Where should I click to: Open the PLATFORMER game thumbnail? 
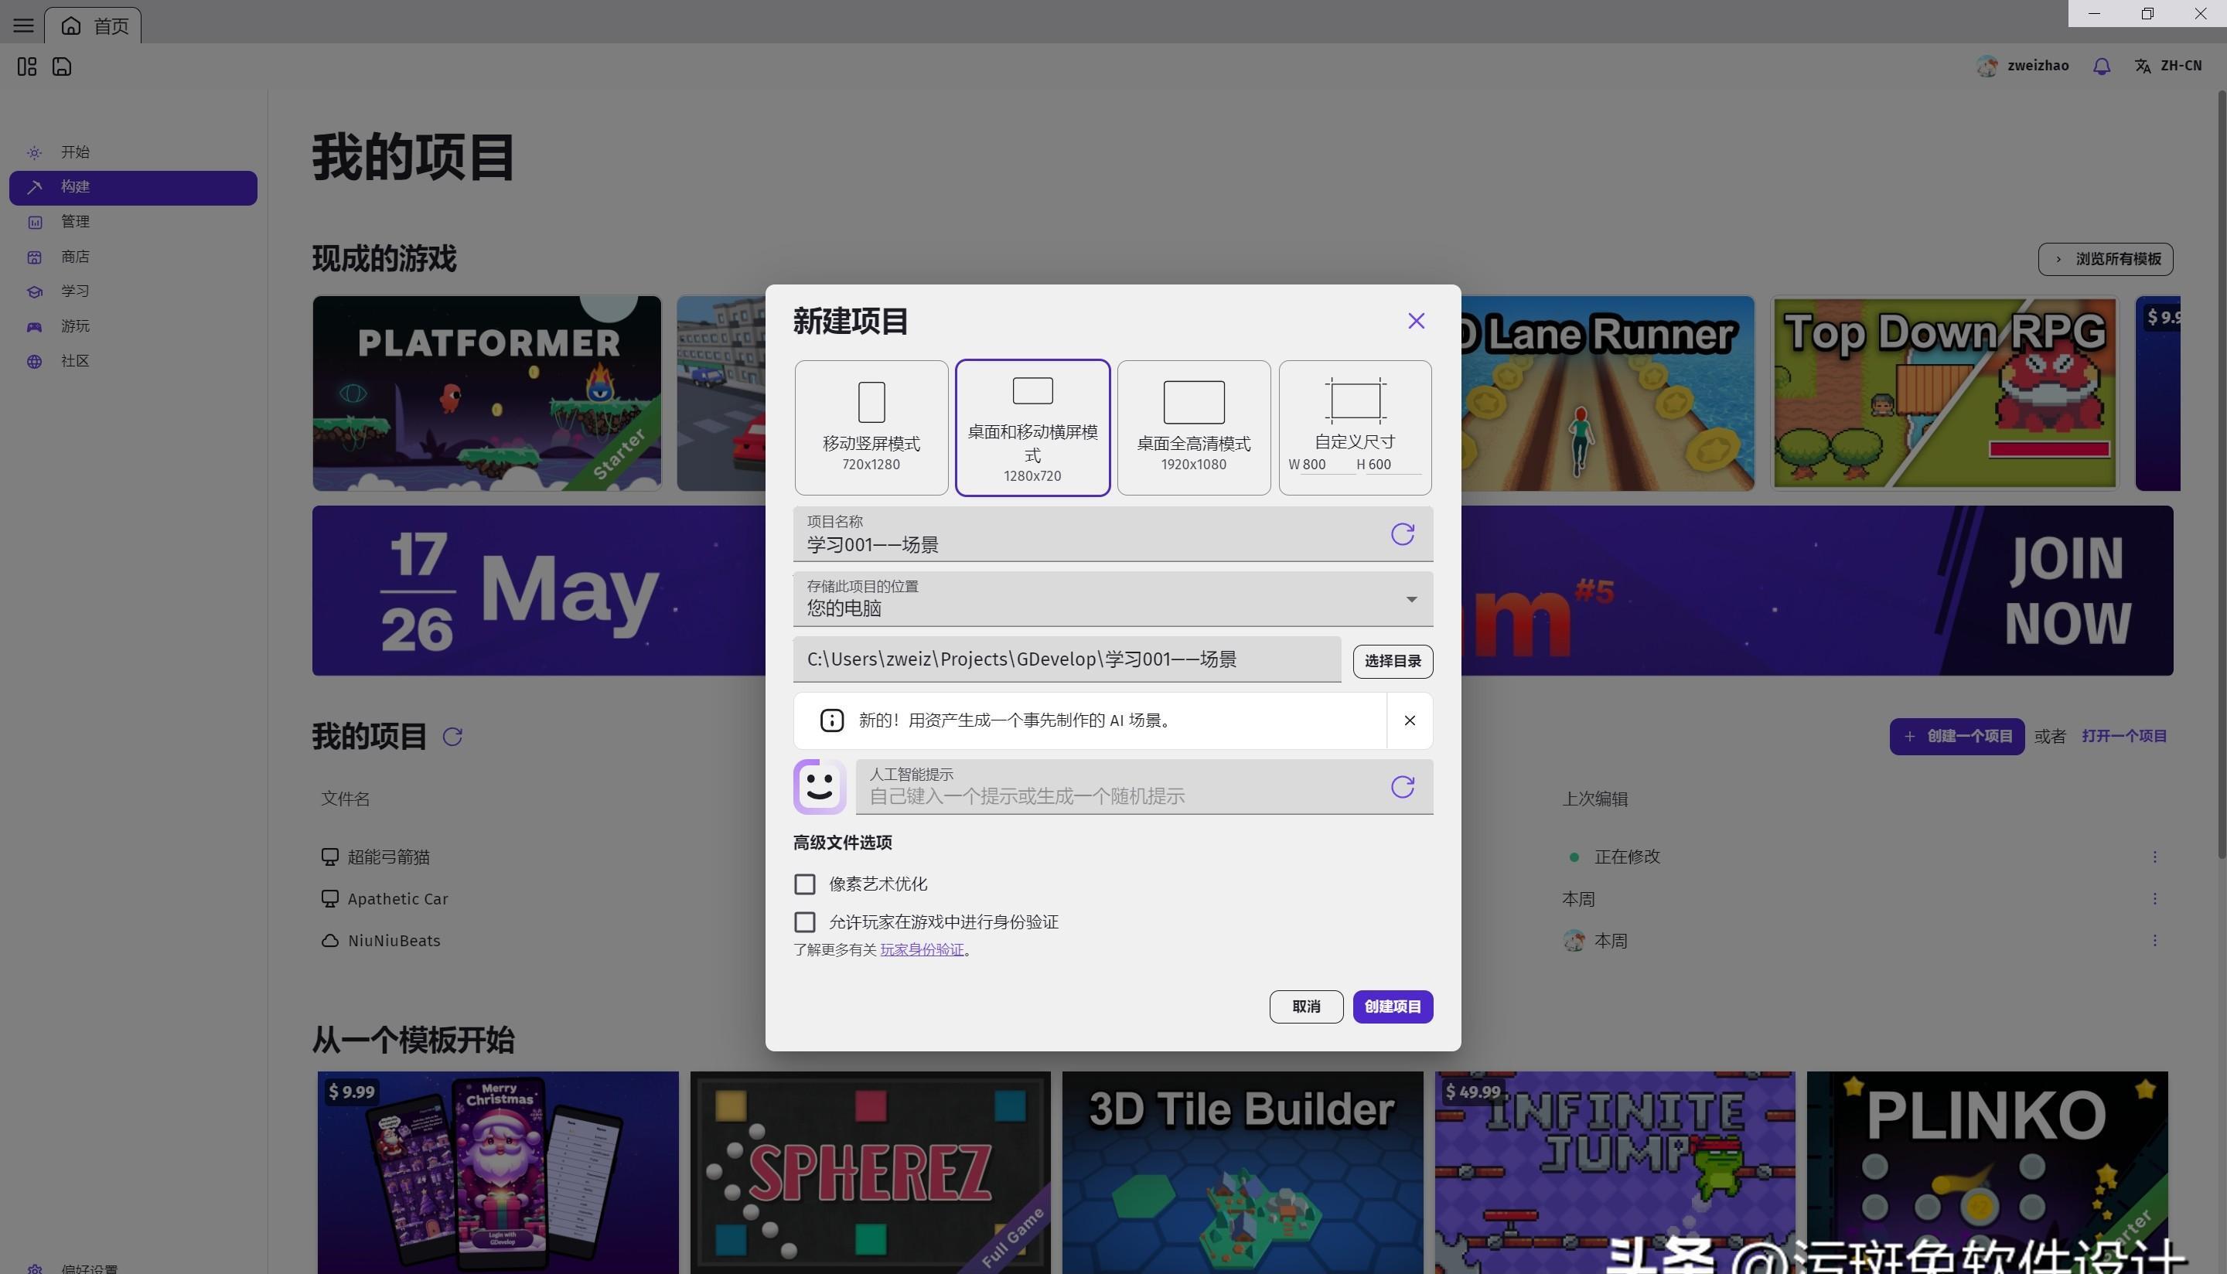click(x=486, y=393)
